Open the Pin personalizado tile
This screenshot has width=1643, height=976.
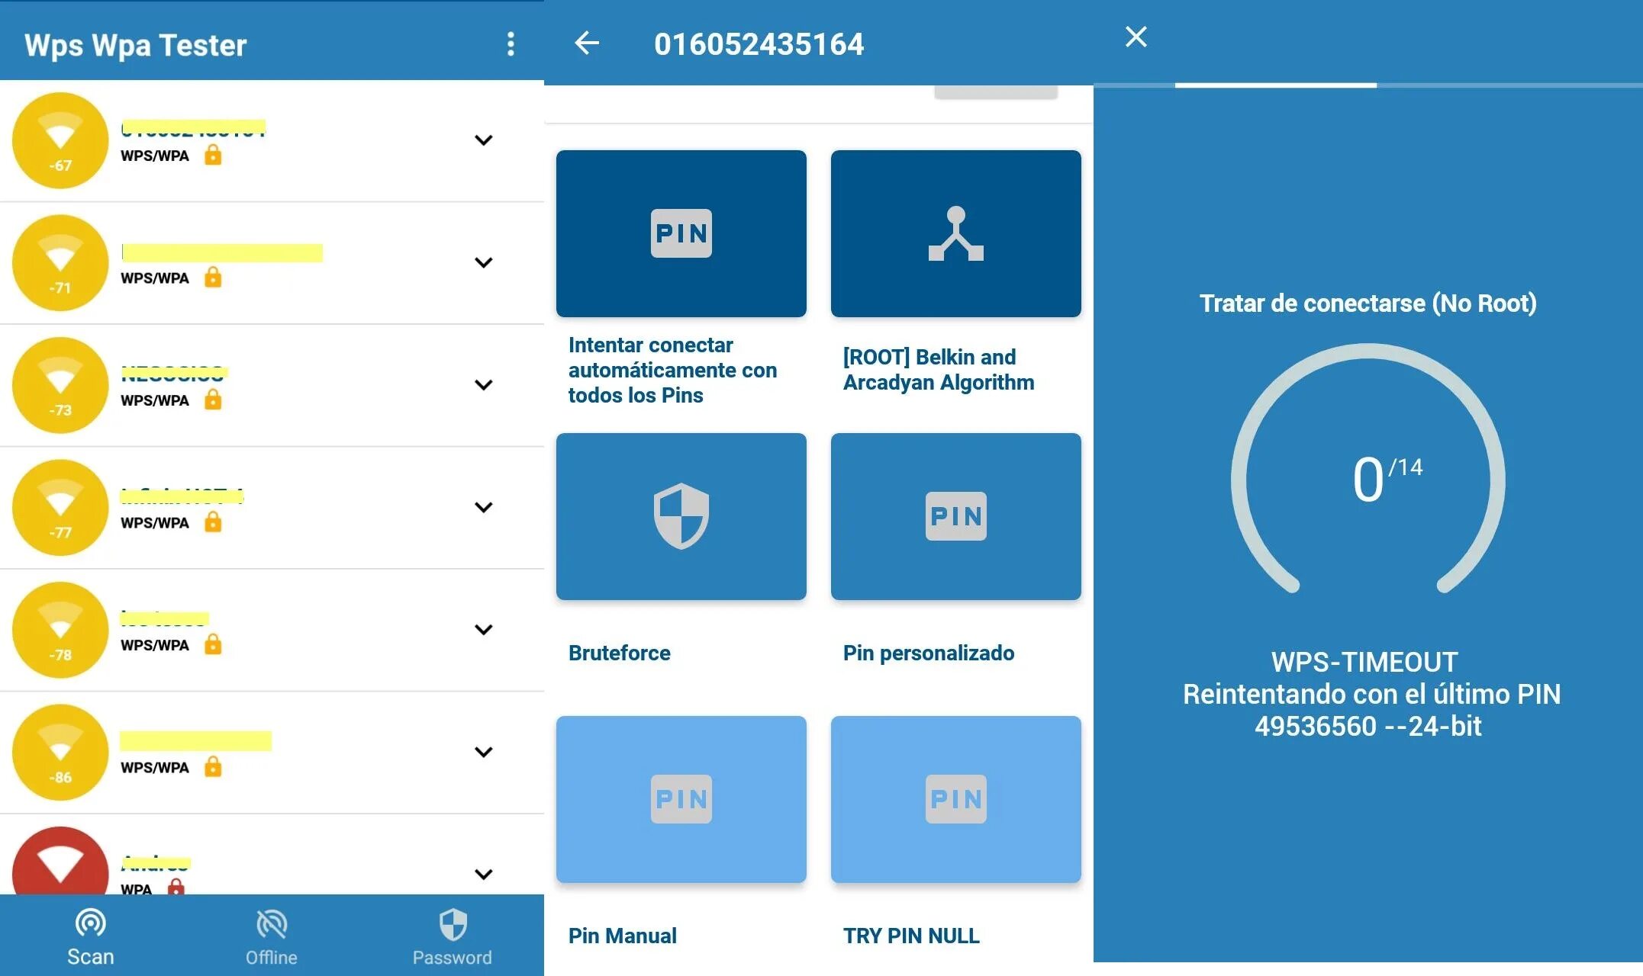[x=955, y=516]
